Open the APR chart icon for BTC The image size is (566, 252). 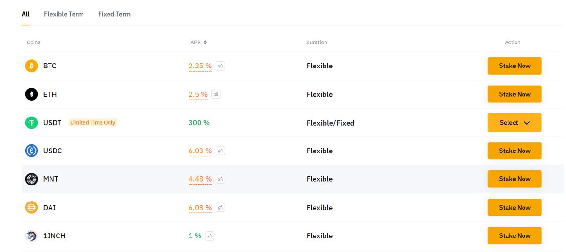point(220,66)
